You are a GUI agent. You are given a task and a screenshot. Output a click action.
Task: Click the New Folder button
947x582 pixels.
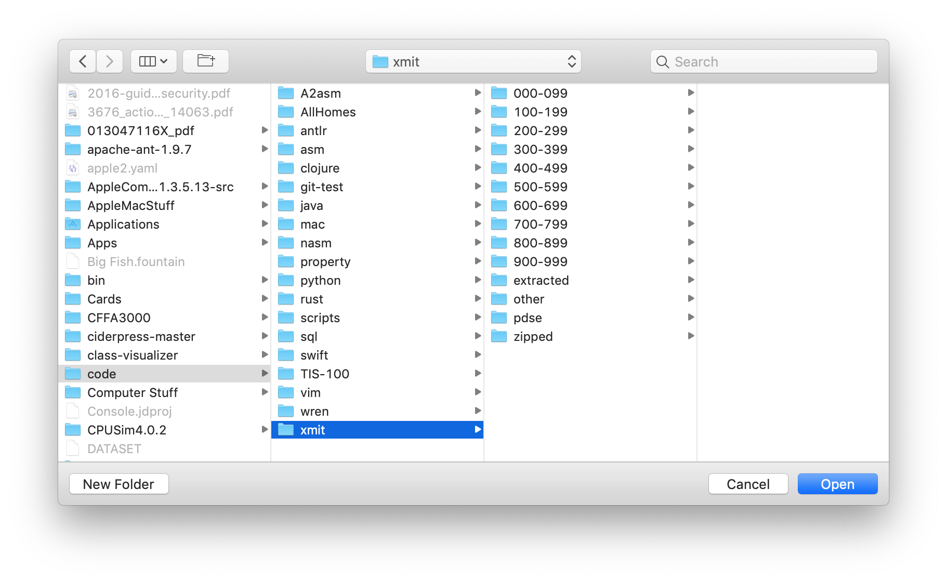point(119,484)
